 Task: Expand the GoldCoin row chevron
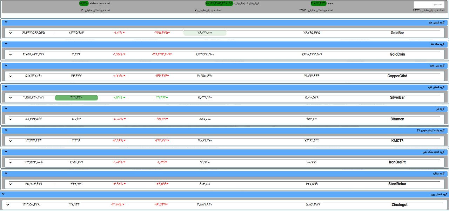pyautogui.click(x=11, y=55)
